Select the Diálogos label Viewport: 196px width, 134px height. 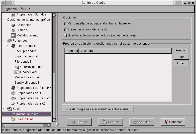[22, 30]
